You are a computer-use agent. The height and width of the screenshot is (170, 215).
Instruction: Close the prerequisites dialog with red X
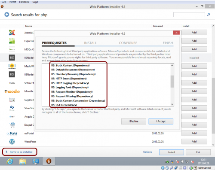point(176,33)
